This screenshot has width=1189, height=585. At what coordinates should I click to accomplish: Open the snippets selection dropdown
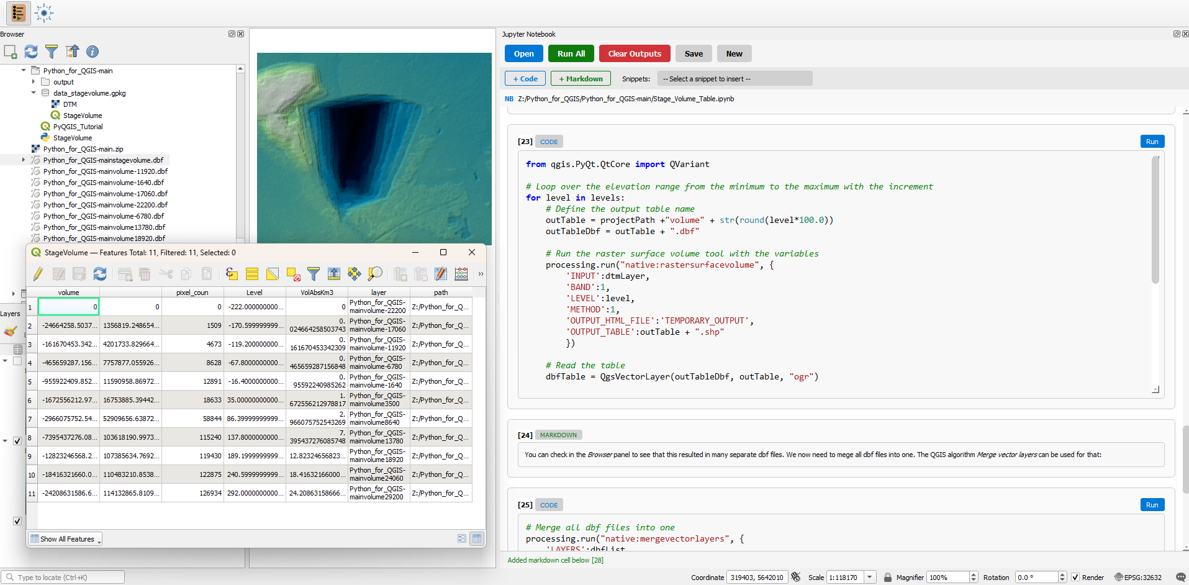(735, 79)
